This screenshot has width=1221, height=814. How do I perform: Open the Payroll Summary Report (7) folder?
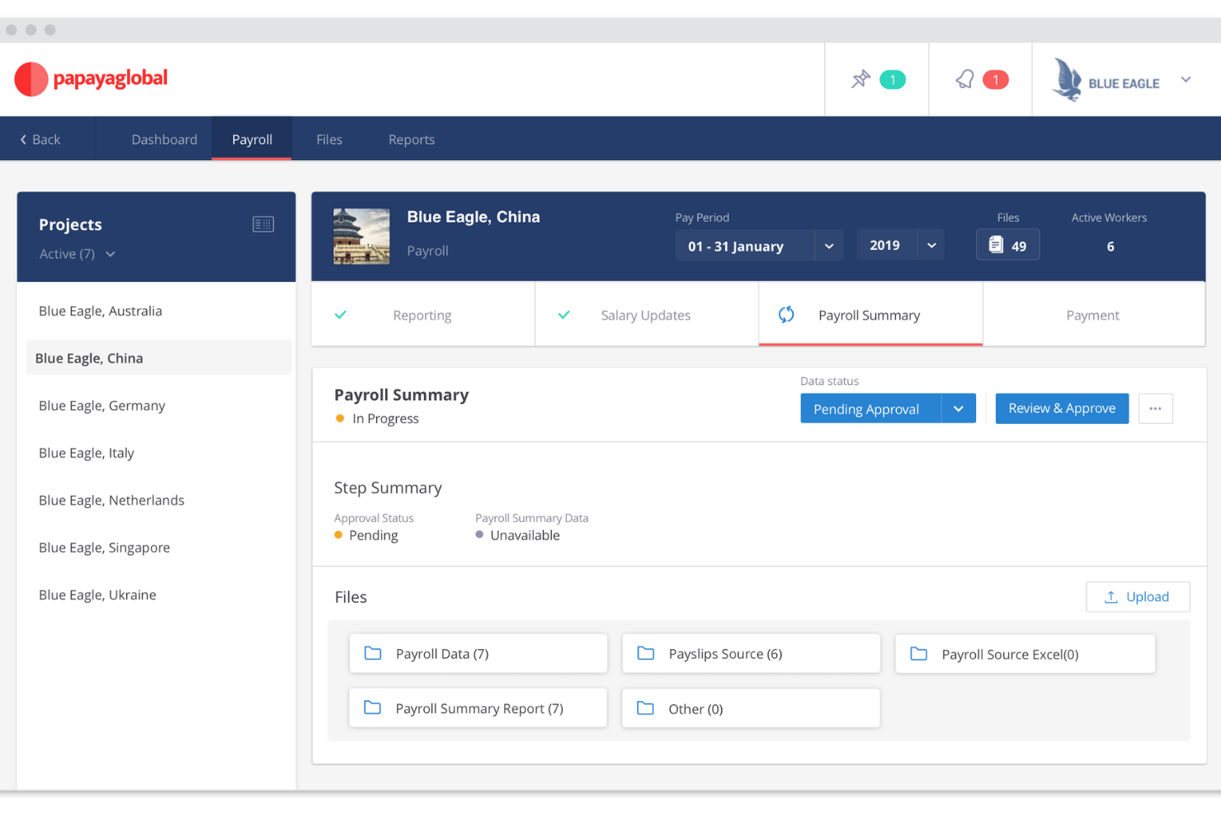[x=478, y=708]
